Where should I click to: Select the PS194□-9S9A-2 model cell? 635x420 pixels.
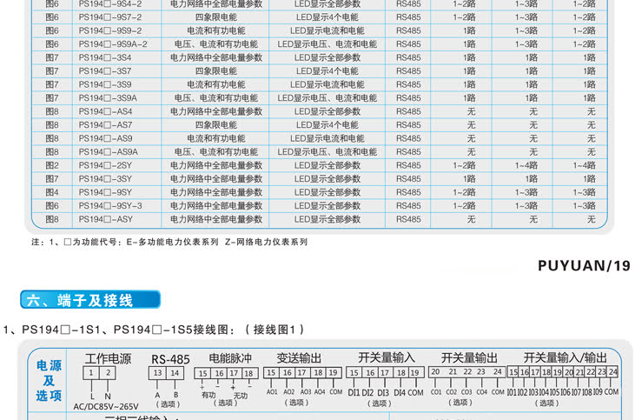[113, 43]
